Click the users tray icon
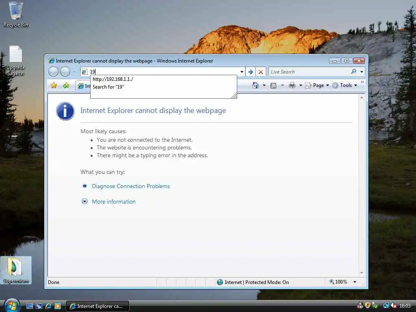416x312 pixels. (360, 305)
